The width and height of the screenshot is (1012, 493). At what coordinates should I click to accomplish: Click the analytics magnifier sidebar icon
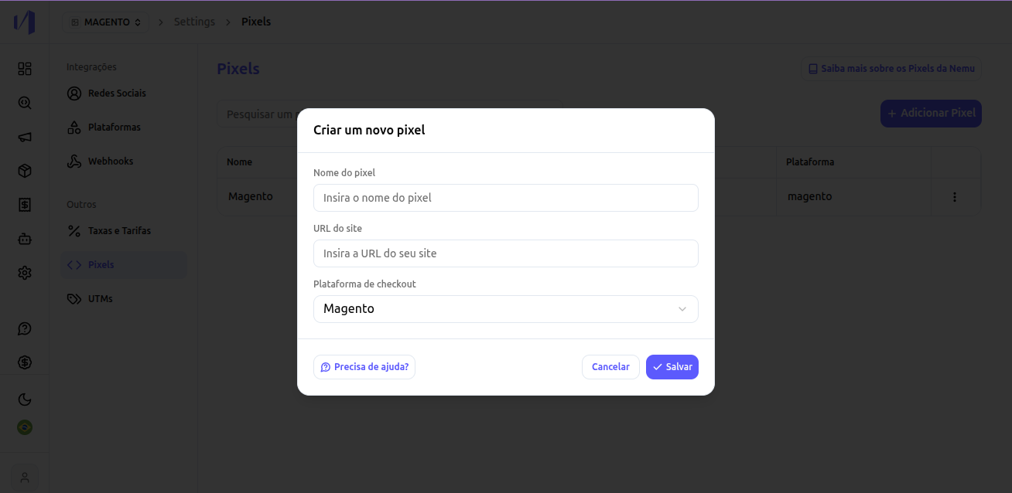click(x=25, y=103)
